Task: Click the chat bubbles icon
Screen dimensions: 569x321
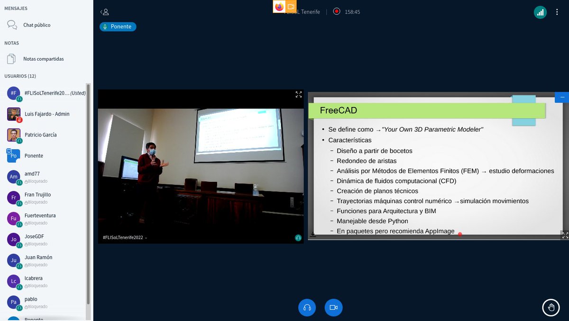Action: pos(12,25)
